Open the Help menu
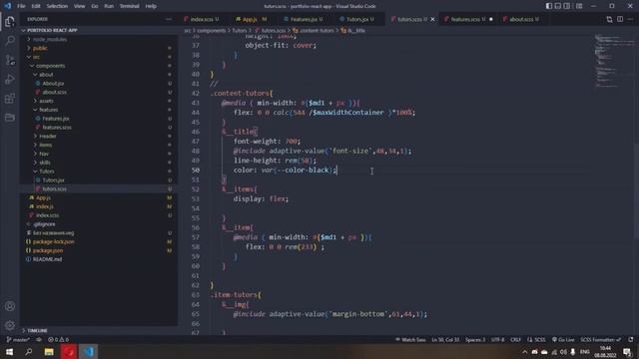639x359 pixels. click(x=151, y=6)
